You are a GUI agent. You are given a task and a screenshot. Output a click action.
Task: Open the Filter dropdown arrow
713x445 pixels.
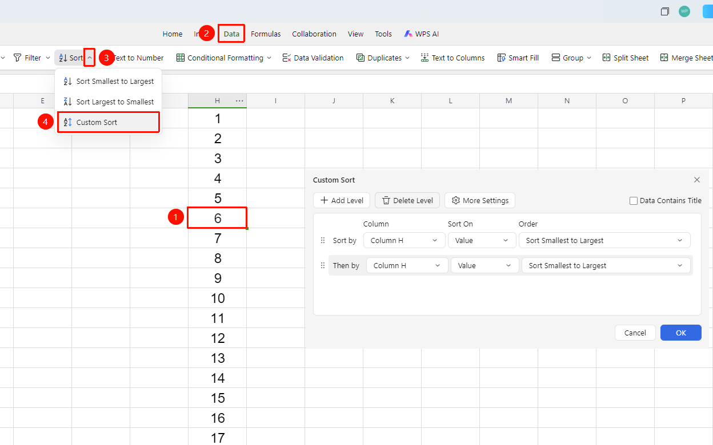tap(48, 58)
